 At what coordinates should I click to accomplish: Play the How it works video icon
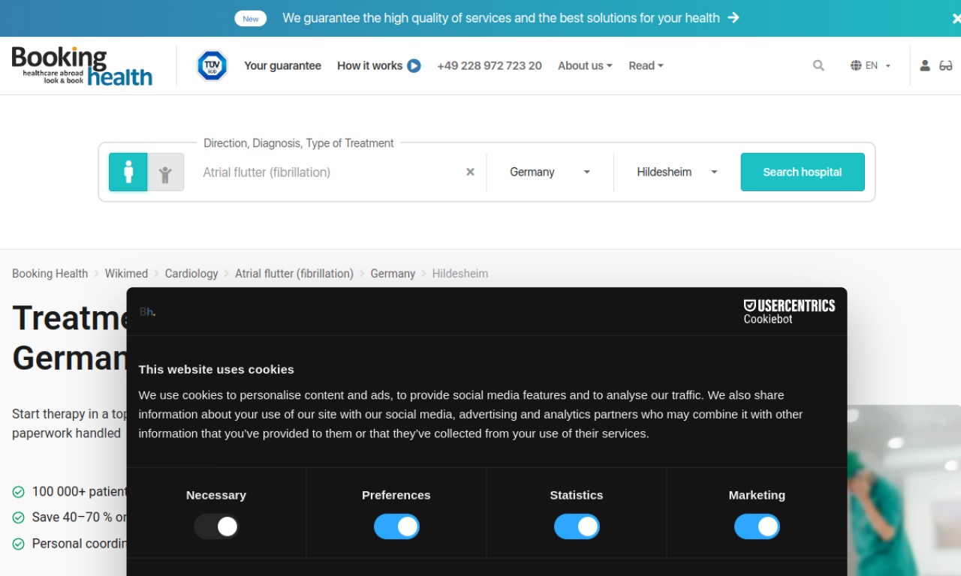pos(414,66)
